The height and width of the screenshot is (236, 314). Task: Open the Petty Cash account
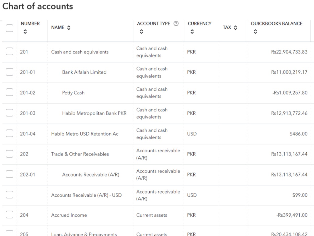point(73,93)
